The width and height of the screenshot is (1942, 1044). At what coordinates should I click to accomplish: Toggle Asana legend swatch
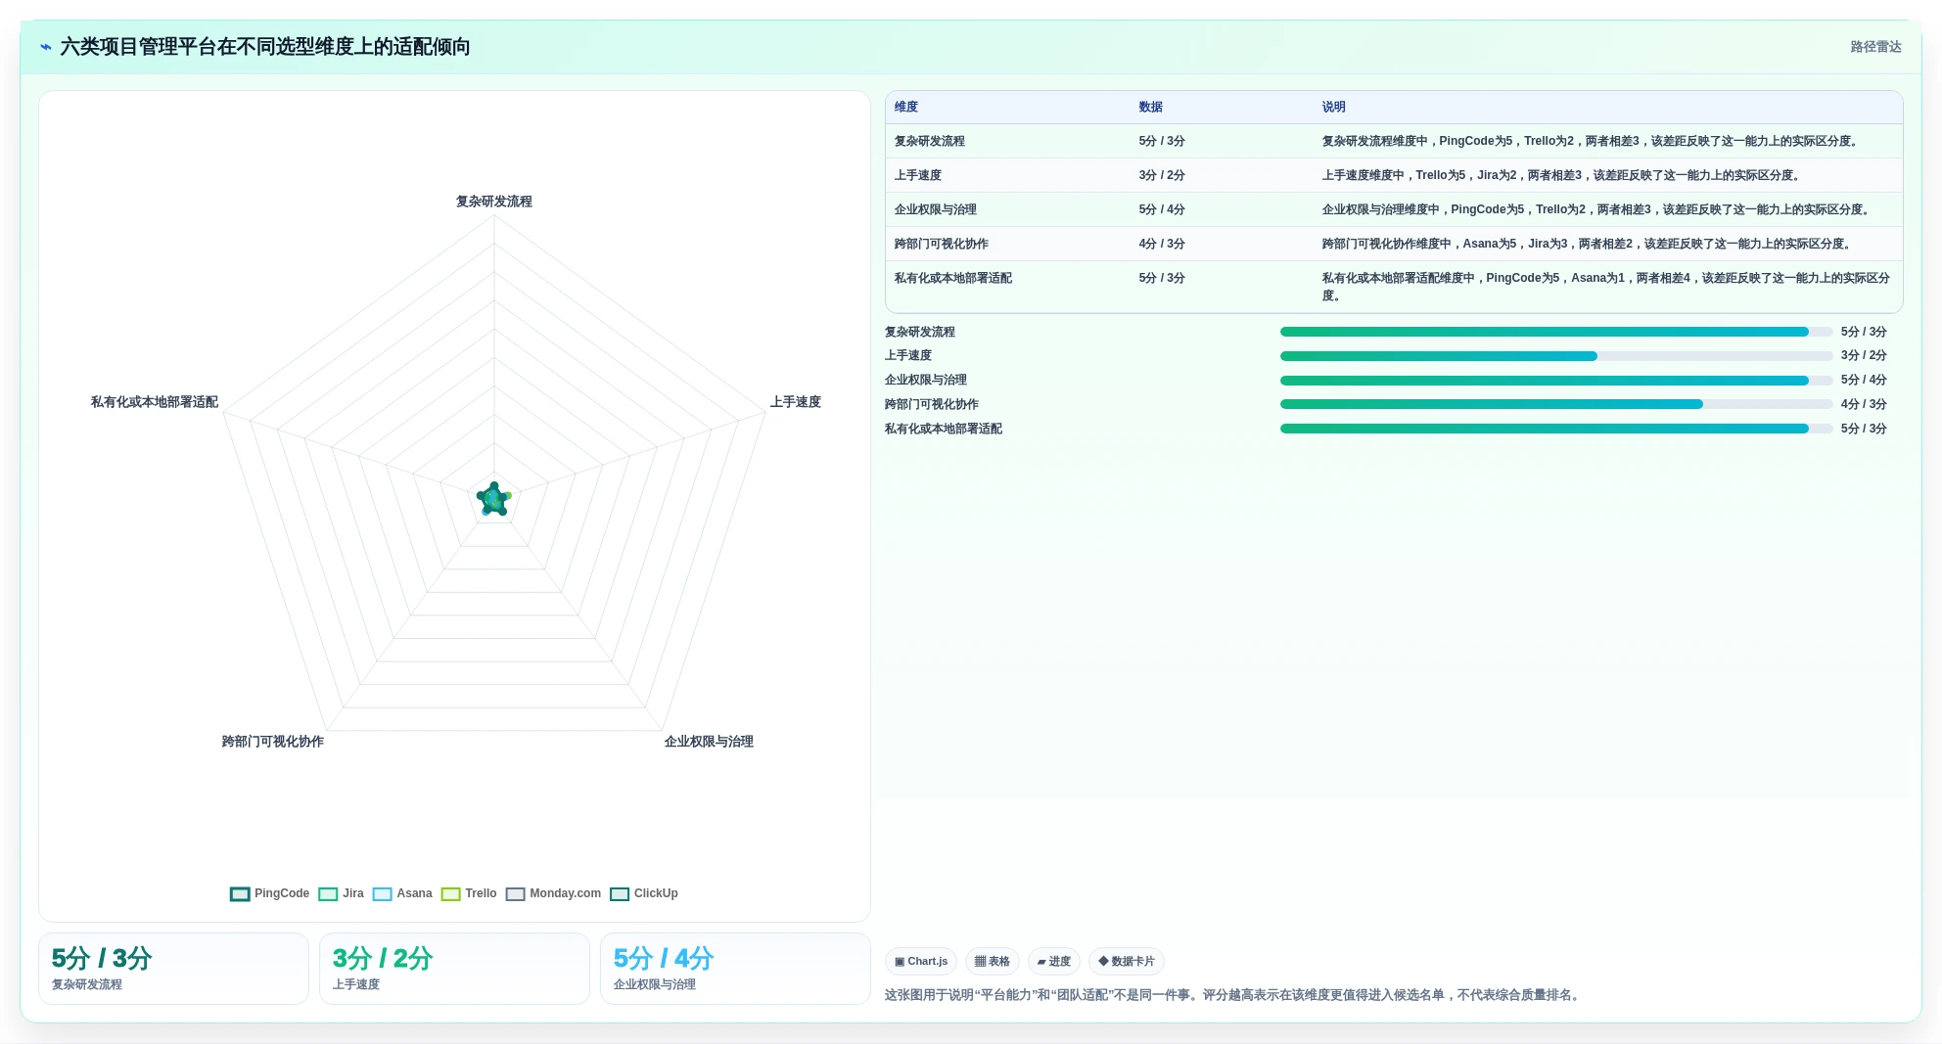point(382,894)
